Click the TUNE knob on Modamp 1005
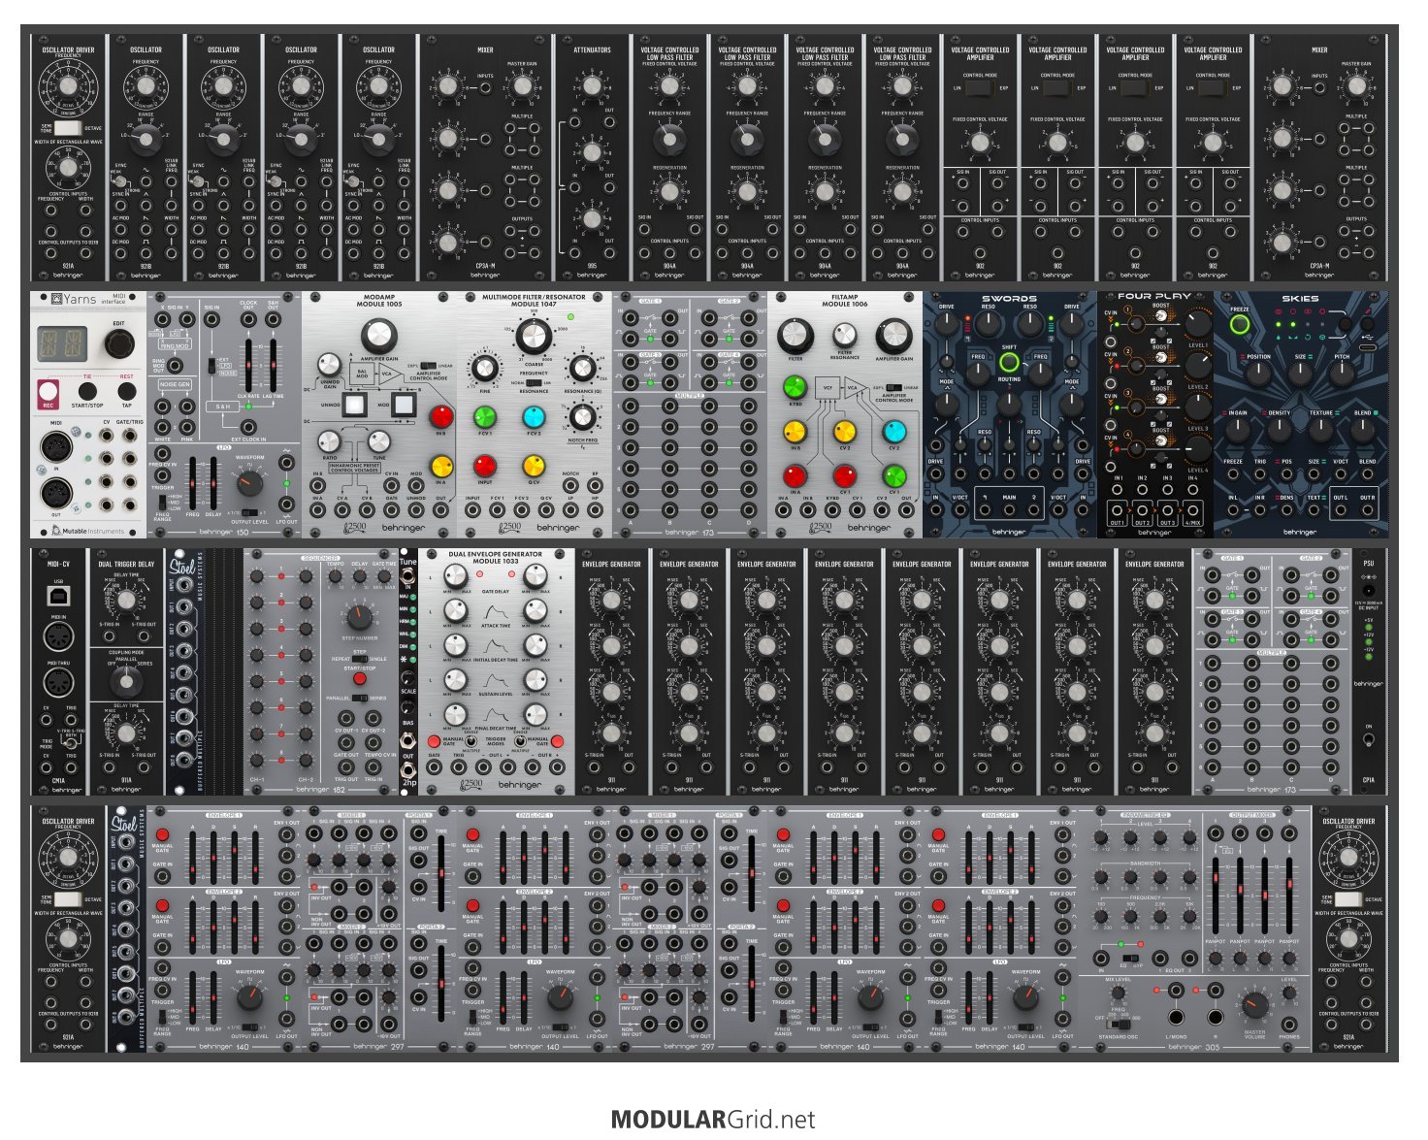The height and width of the screenshot is (1140, 1428). [x=379, y=441]
